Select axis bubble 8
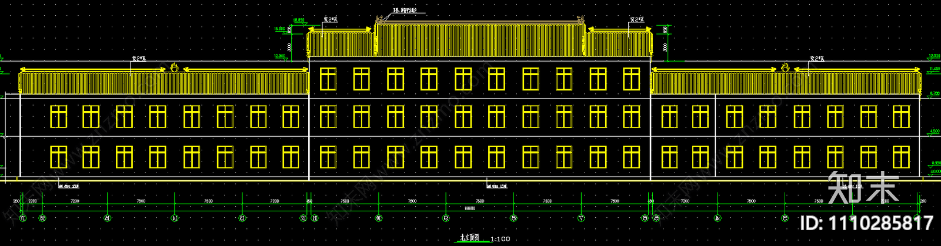Viewport: 941px width, 246px height. pyautogui.click(x=513, y=218)
